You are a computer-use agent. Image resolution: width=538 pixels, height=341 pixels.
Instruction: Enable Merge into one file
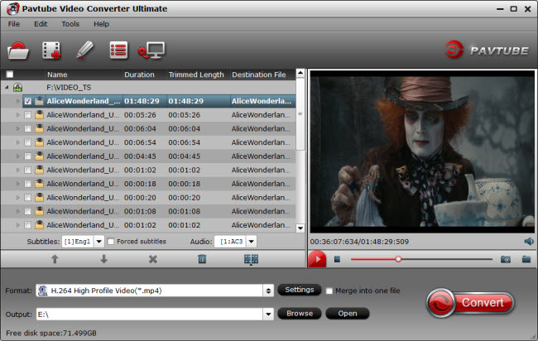(x=329, y=291)
